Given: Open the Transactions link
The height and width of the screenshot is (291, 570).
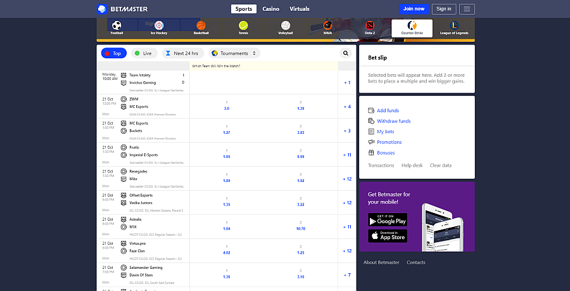Looking at the screenshot, I should pyautogui.click(x=381, y=165).
